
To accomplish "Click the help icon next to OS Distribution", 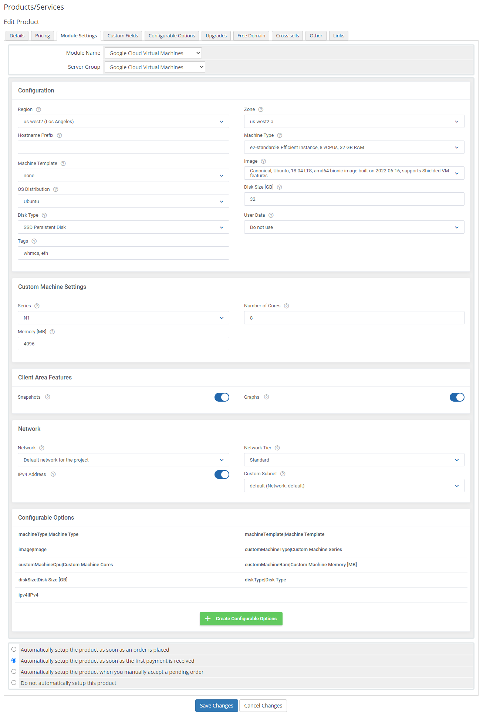I will coord(56,189).
